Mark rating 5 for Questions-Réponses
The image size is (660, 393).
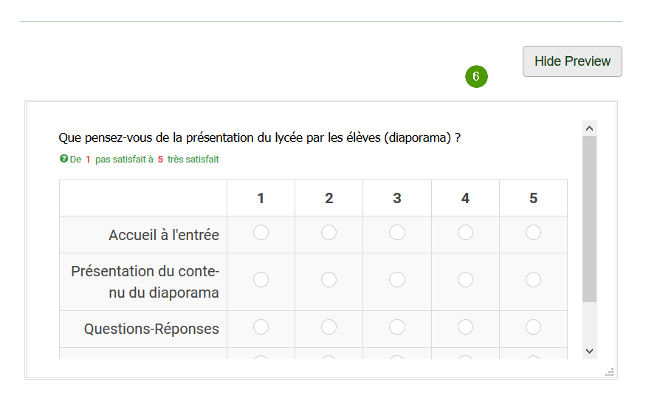click(x=533, y=327)
